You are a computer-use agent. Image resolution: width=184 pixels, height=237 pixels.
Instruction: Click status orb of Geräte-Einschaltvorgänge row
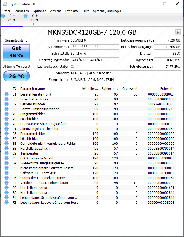pyautogui.click(x=7, y=109)
